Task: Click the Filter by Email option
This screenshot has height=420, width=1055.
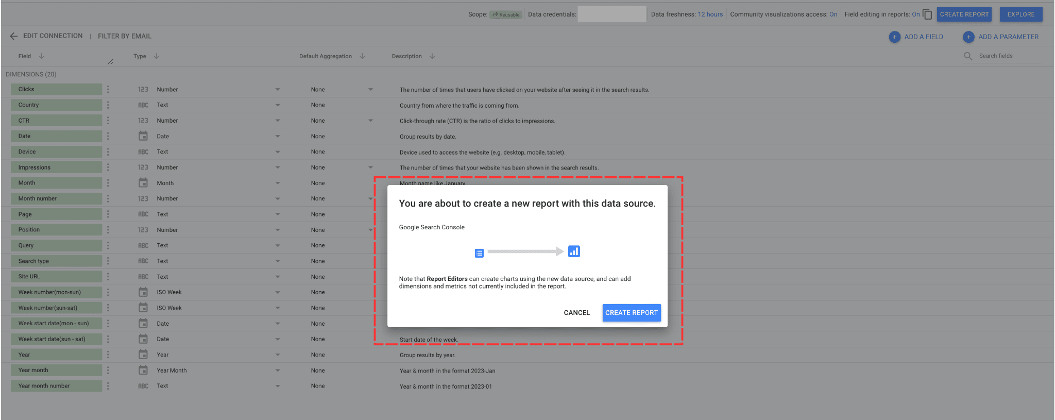Action: (x=125, y=36)
